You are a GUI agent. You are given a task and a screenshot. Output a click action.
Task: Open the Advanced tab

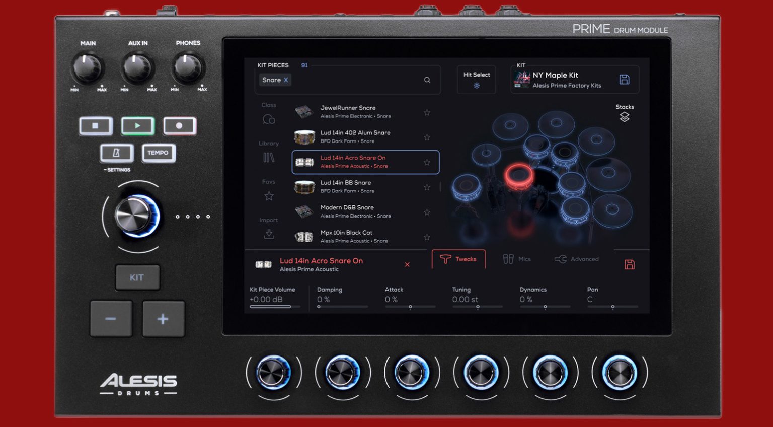tap(577, 259)
